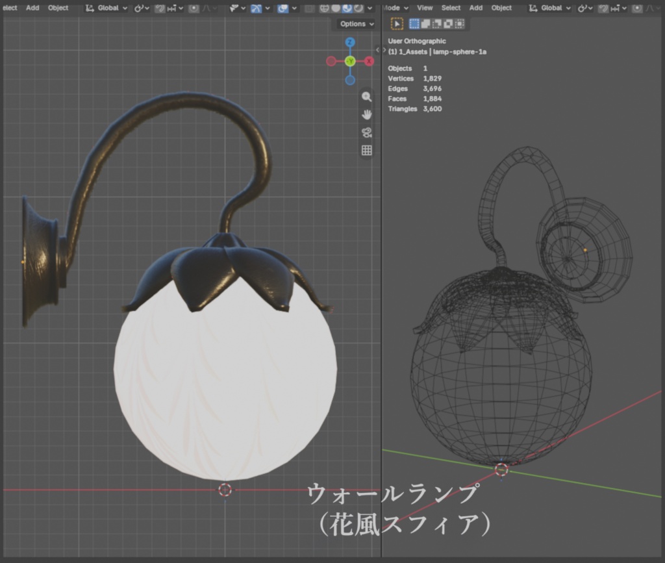Viewport: 665px width, 563px height.
Task: Open the Mode dropdown in right viewport
Action: click(x=395, y=8)
